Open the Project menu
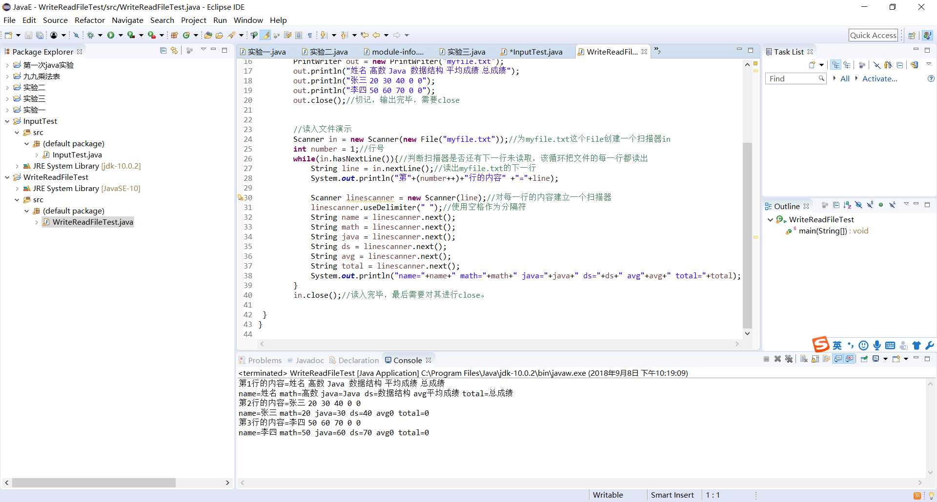 pyautogui.click(x=193, y=20)
